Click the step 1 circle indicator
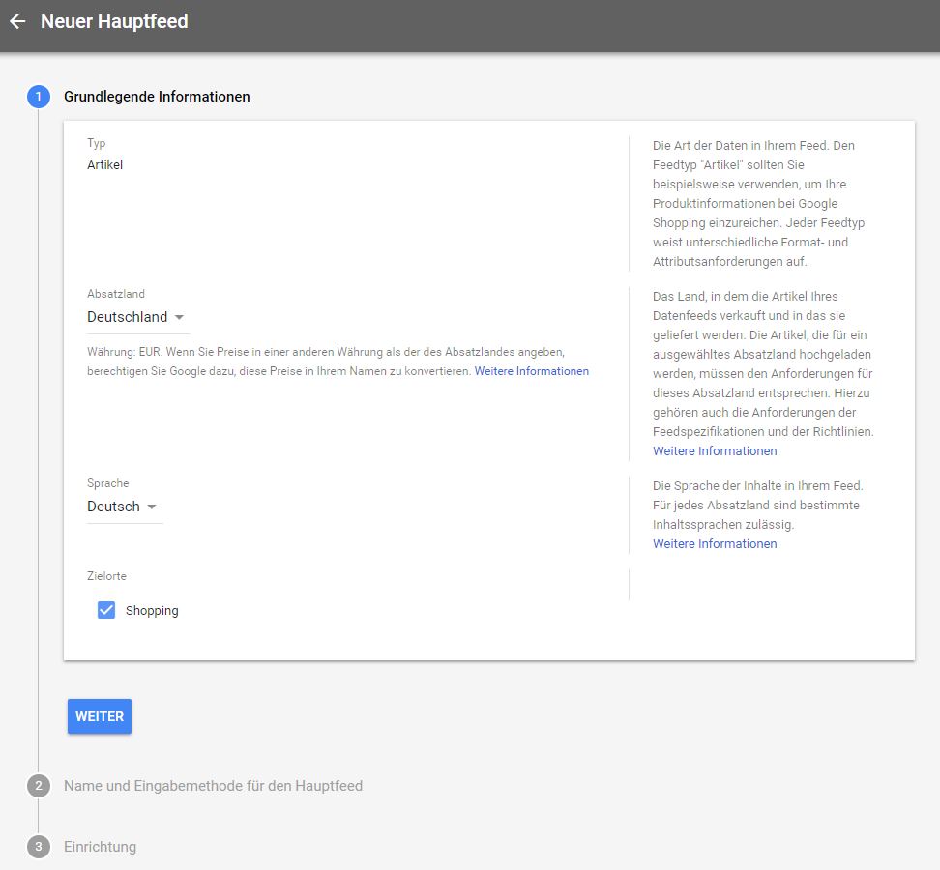This screenshot has width=940, height=870. click(x=39, y=97)
